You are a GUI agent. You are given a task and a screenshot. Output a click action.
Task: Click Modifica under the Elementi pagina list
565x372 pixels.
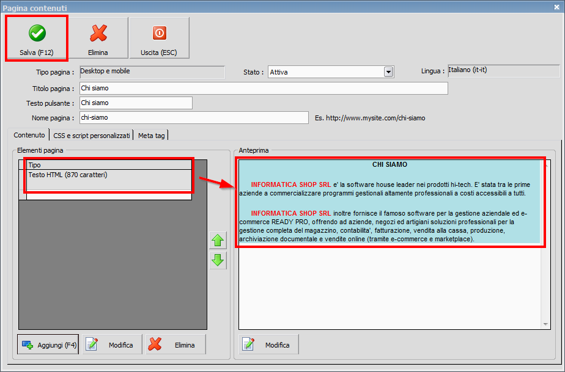click(112, 345)
